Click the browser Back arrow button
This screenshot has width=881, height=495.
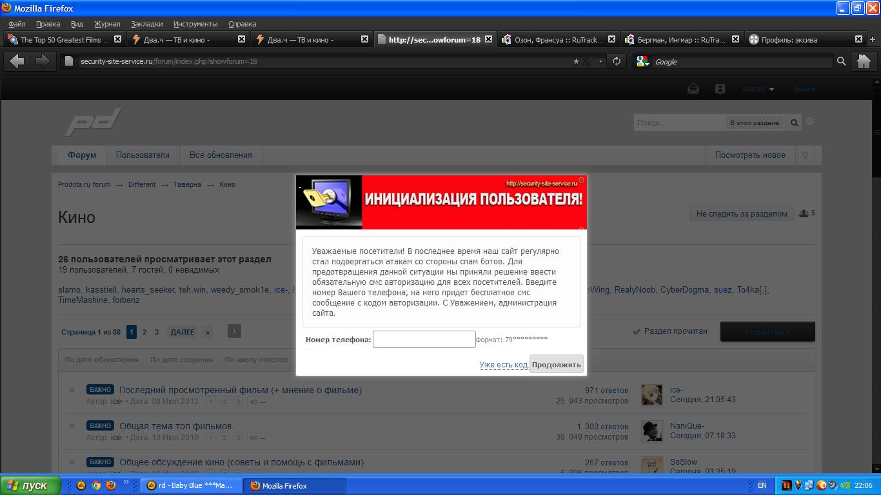click(x=17, y=61)
